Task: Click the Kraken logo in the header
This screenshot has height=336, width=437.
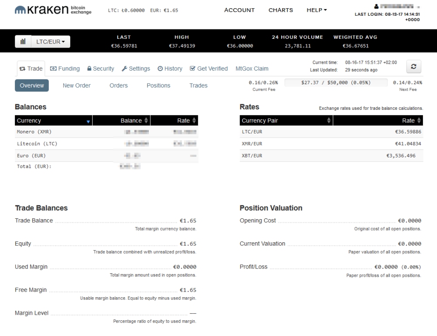Action: pyautogui.click(x=53, y=10)
